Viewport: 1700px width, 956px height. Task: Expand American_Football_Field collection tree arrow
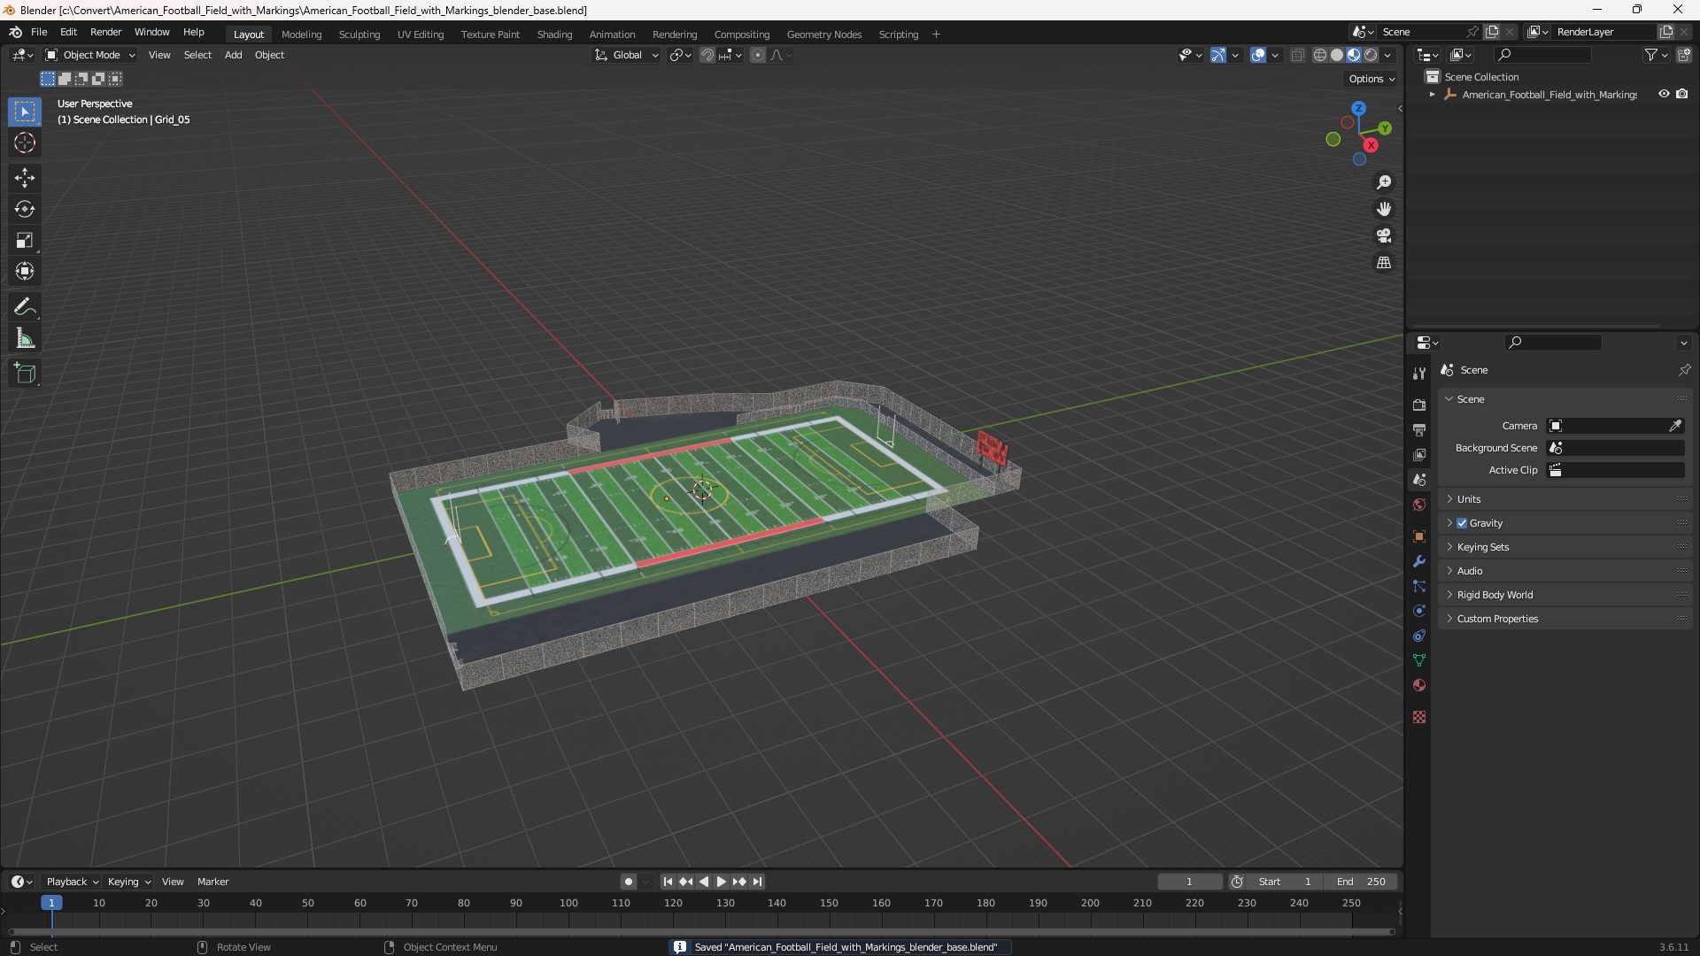coord(1433,94)
